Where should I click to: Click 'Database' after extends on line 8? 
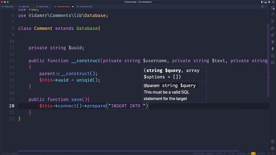pyautogui.click(x=87, y=28)
